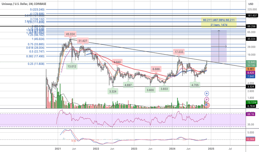Click the 3.833 green pivot low label
Viewport: 259px width, 152px height.
click(164, 89)
